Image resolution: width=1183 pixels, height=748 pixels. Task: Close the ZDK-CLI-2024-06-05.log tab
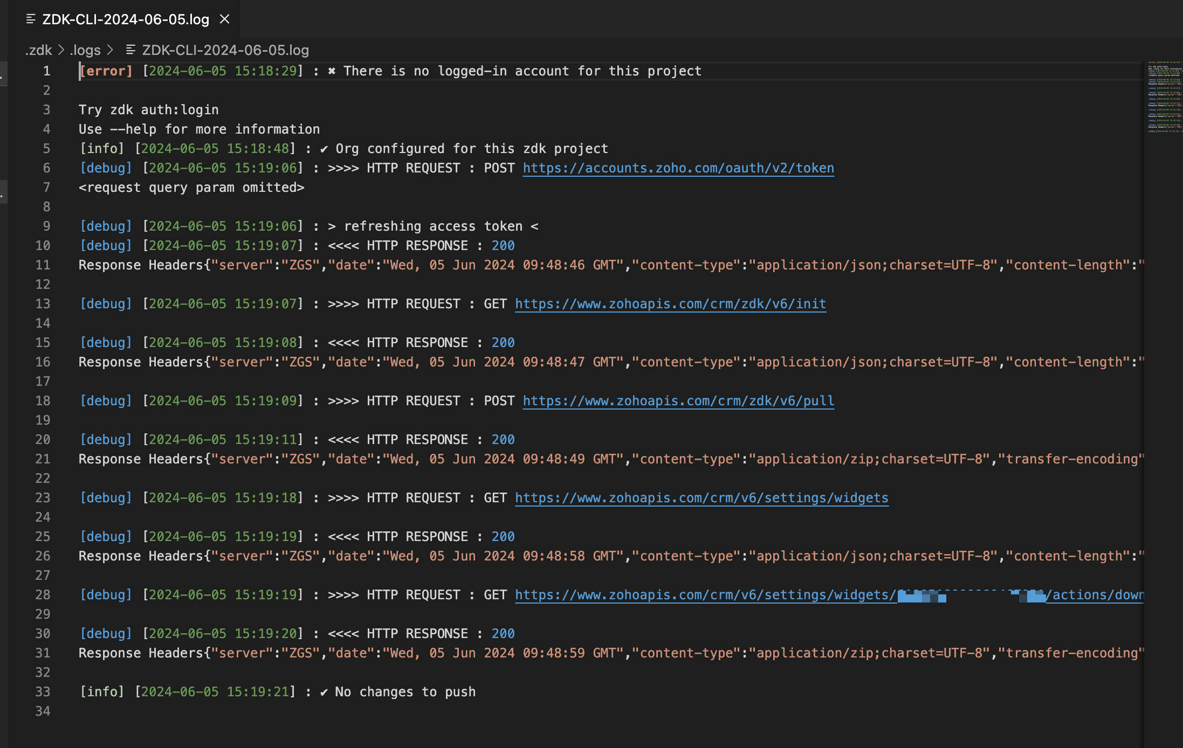click(x=225, y=19)
